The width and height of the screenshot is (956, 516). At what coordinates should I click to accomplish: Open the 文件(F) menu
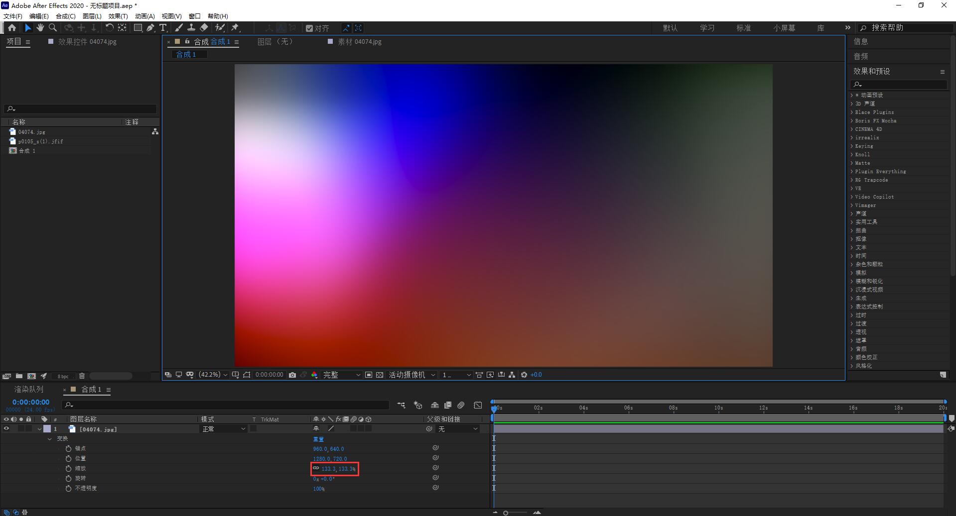pyautogui.click(x=13, y=16)
